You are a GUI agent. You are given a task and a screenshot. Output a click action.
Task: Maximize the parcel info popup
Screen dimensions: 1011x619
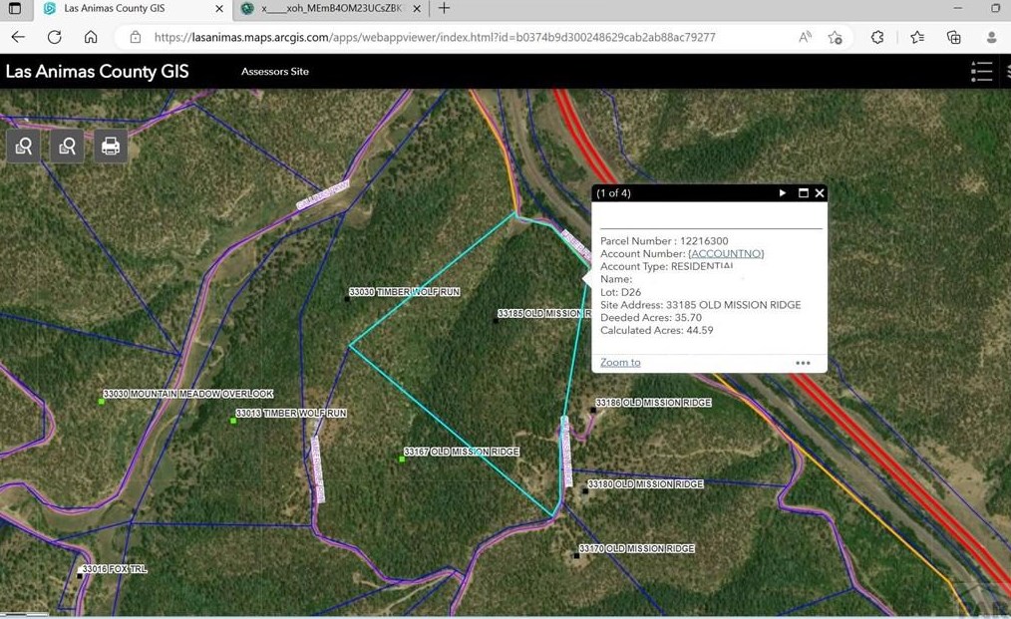coord(803,193)
